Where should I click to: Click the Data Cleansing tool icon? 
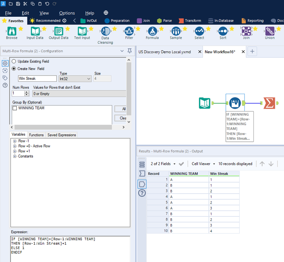(x=105, y=31)
